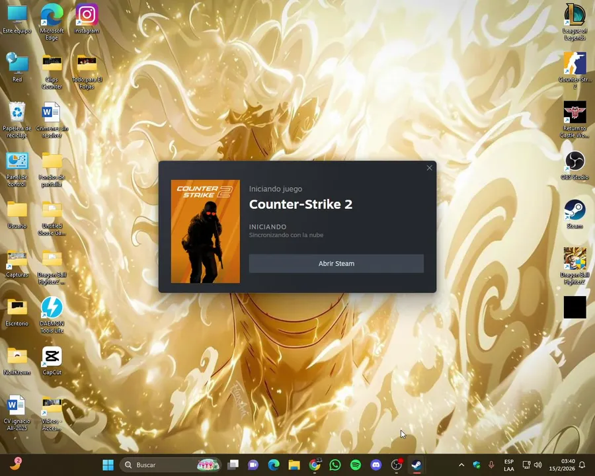
Task: Open Discord from the taskbar
Action: point(376,465)
